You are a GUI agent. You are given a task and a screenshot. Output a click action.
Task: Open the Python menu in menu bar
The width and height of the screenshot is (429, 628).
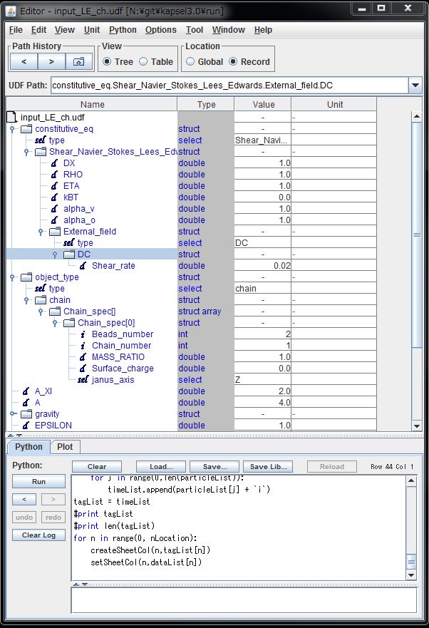pos(123,30)
